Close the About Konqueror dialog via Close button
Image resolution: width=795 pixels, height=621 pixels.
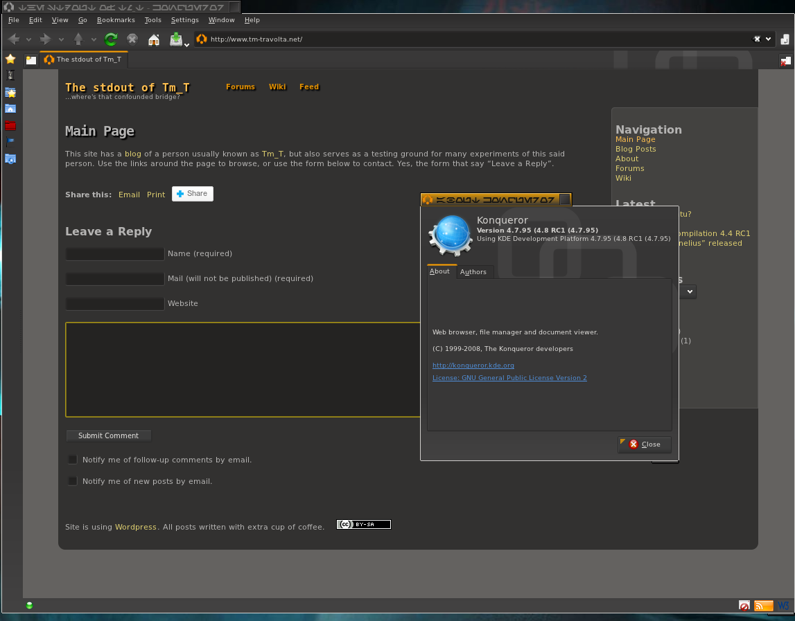[645, 444]
